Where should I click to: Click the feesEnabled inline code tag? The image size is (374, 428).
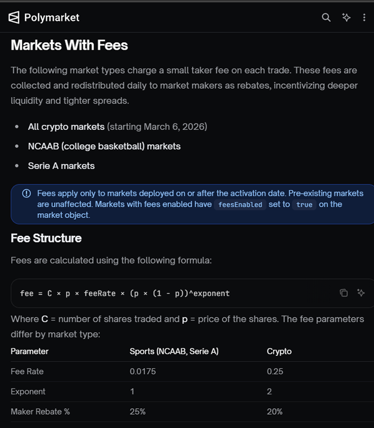click(240, 205)
